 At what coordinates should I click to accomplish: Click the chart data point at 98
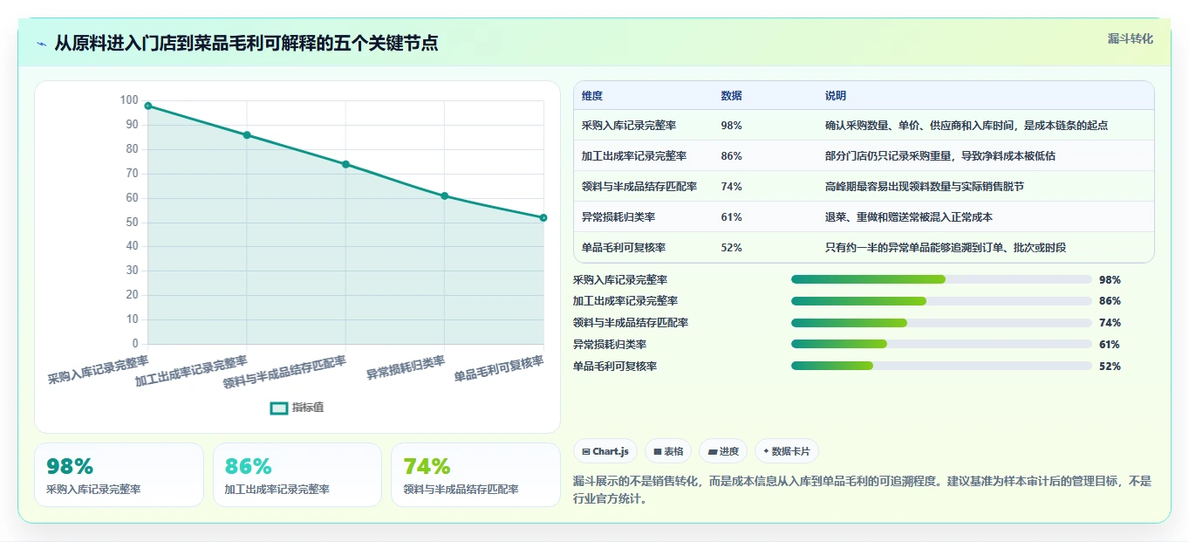[x=148, y=106]
